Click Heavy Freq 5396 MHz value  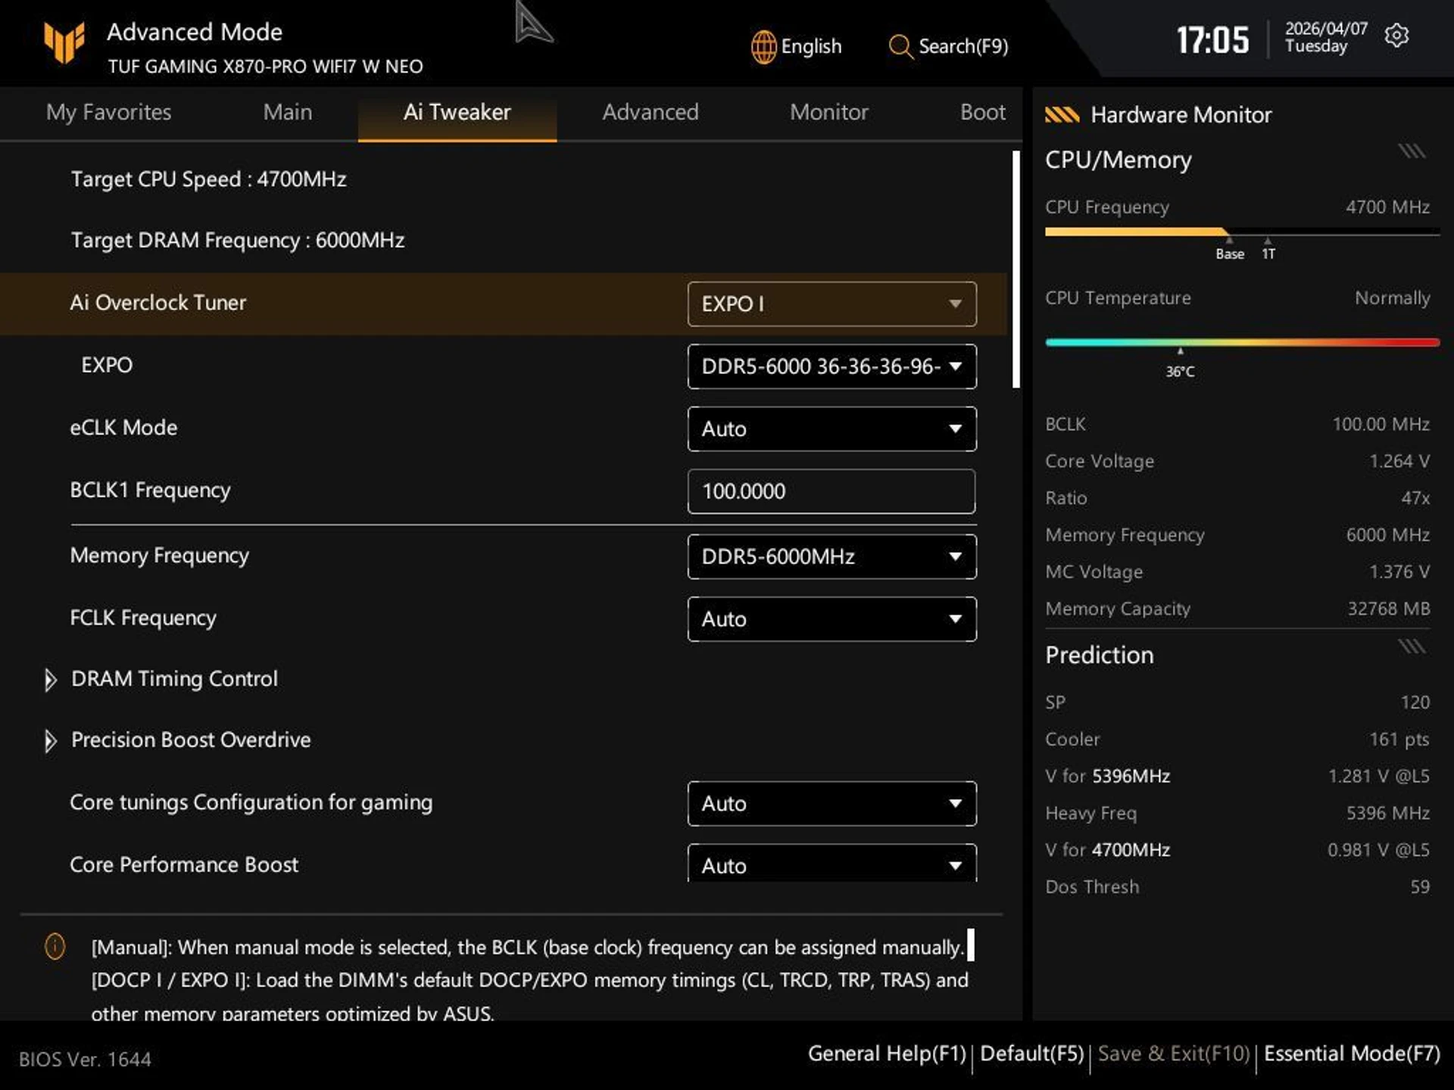(1387, 813)
